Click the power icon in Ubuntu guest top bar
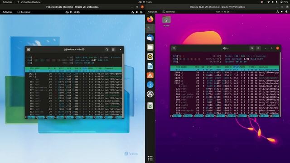Viewport: 290px width, 163px height. (x=286, y=11)
